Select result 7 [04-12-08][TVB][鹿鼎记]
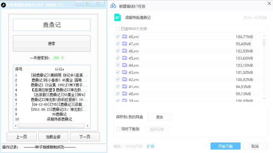The height and width of the screenshot is (153, 273). (52, 105)
